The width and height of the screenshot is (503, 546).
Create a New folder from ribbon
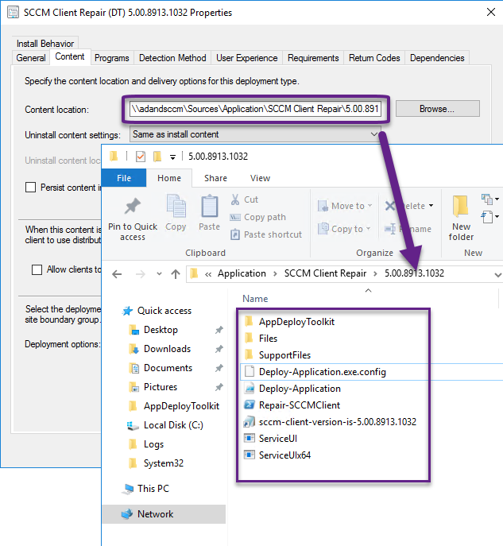(461, 218)
